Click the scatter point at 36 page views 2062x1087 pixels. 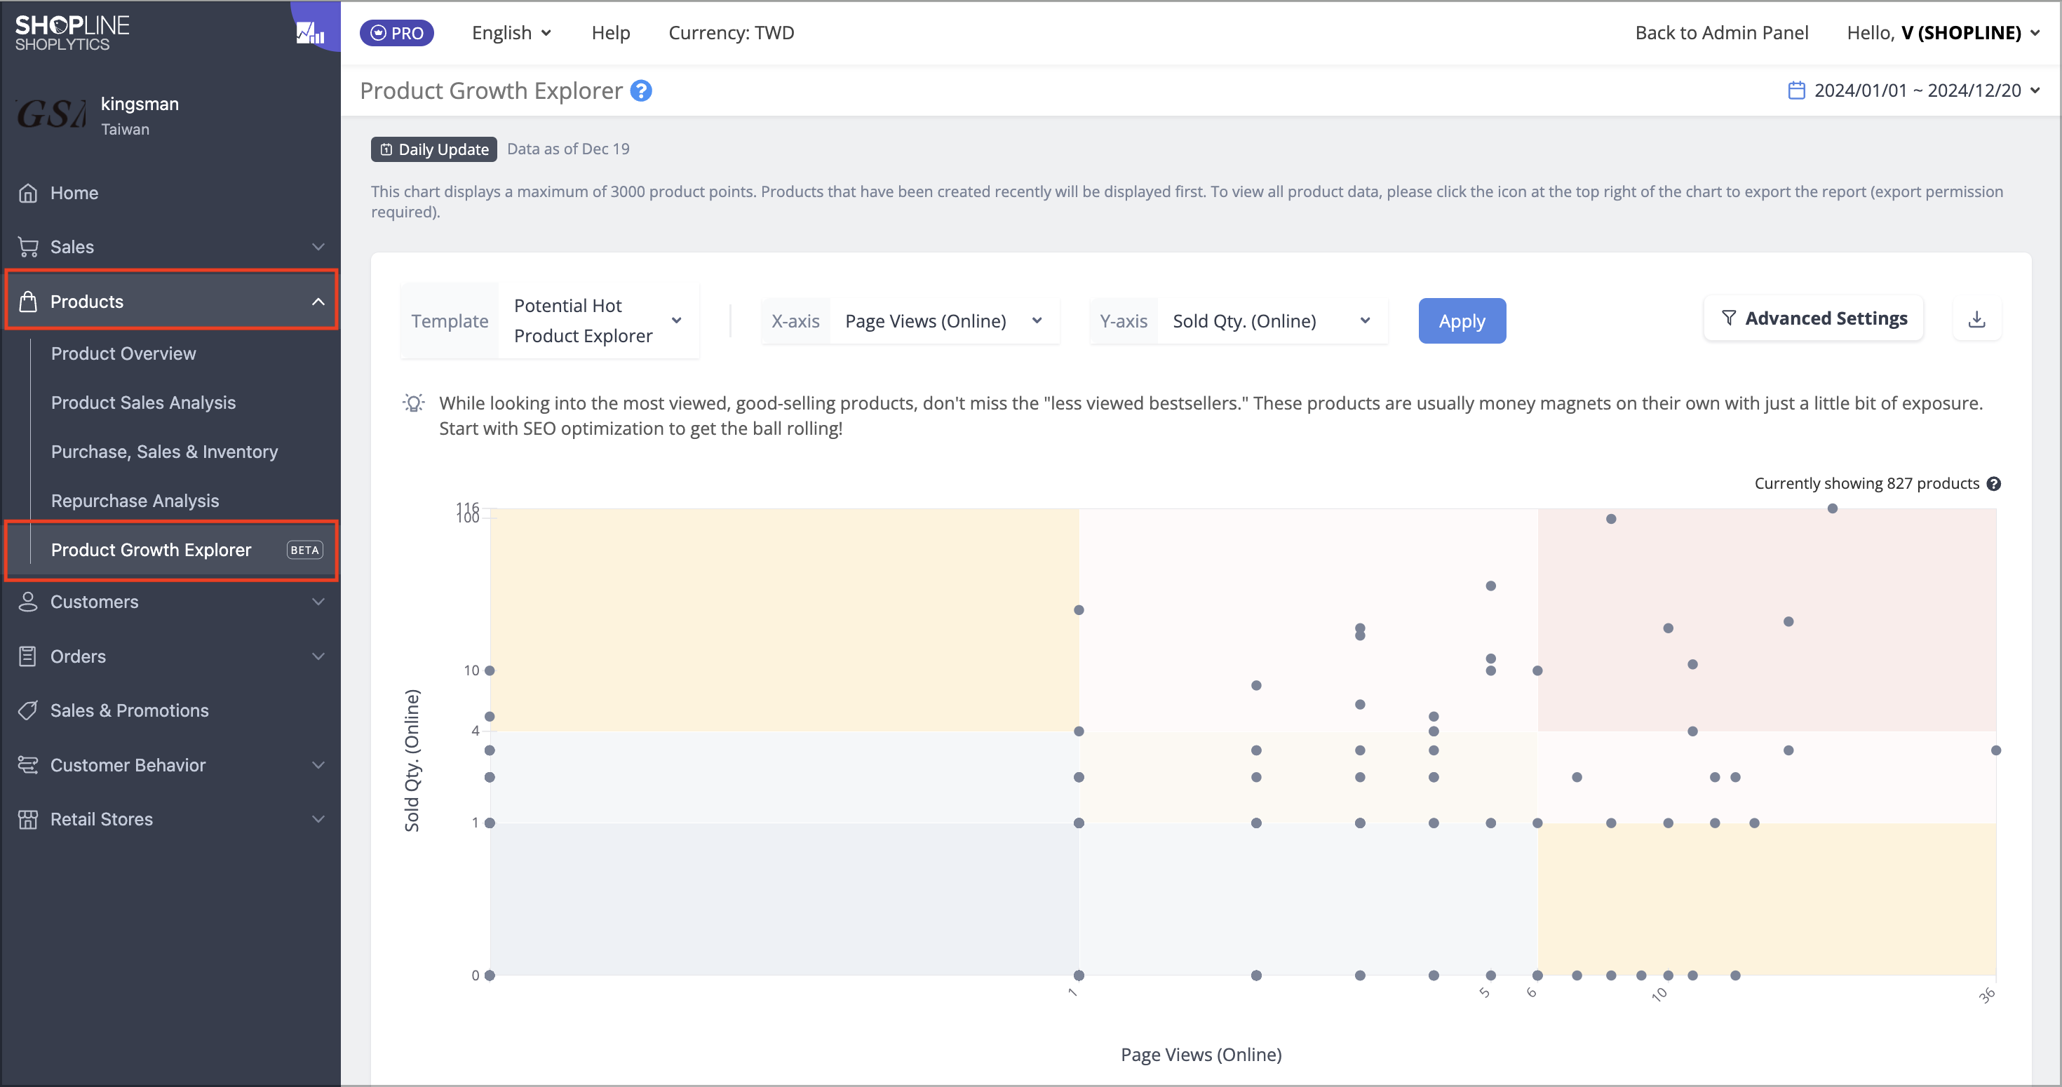click(x=1995, y=750)
